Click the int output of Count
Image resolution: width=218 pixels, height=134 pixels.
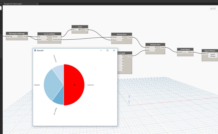tap(87, 30)
